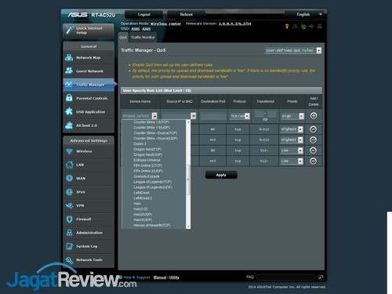Image resolution: width=392 pixels, height=294 pixels.
Task: Open Quick Internet Setup wizard
Action: pyautogui.click(x=89, y=31)
